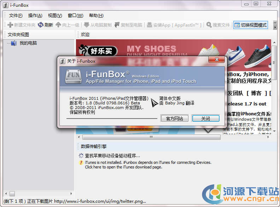Viewport: 280px width, 207px height.
Task: Click the 从电脑复制 toolbar icon
Action: (x=86, y=25)
